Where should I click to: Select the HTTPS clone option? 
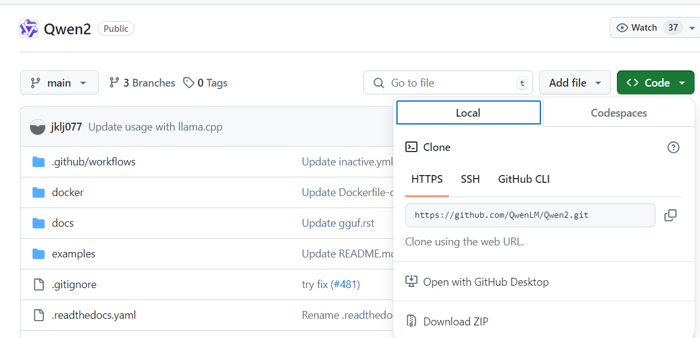(x=427, y=179)
